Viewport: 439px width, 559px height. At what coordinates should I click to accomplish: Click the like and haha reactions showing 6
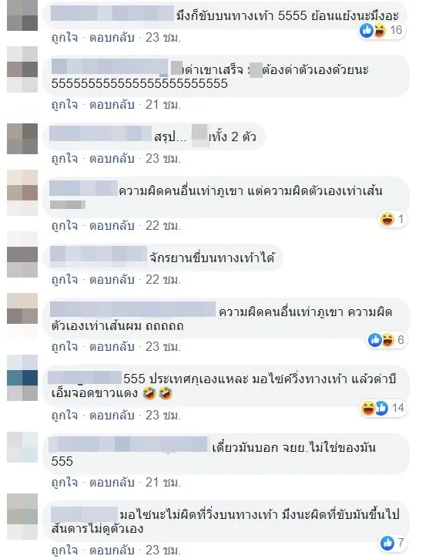(x=387, y=340)
